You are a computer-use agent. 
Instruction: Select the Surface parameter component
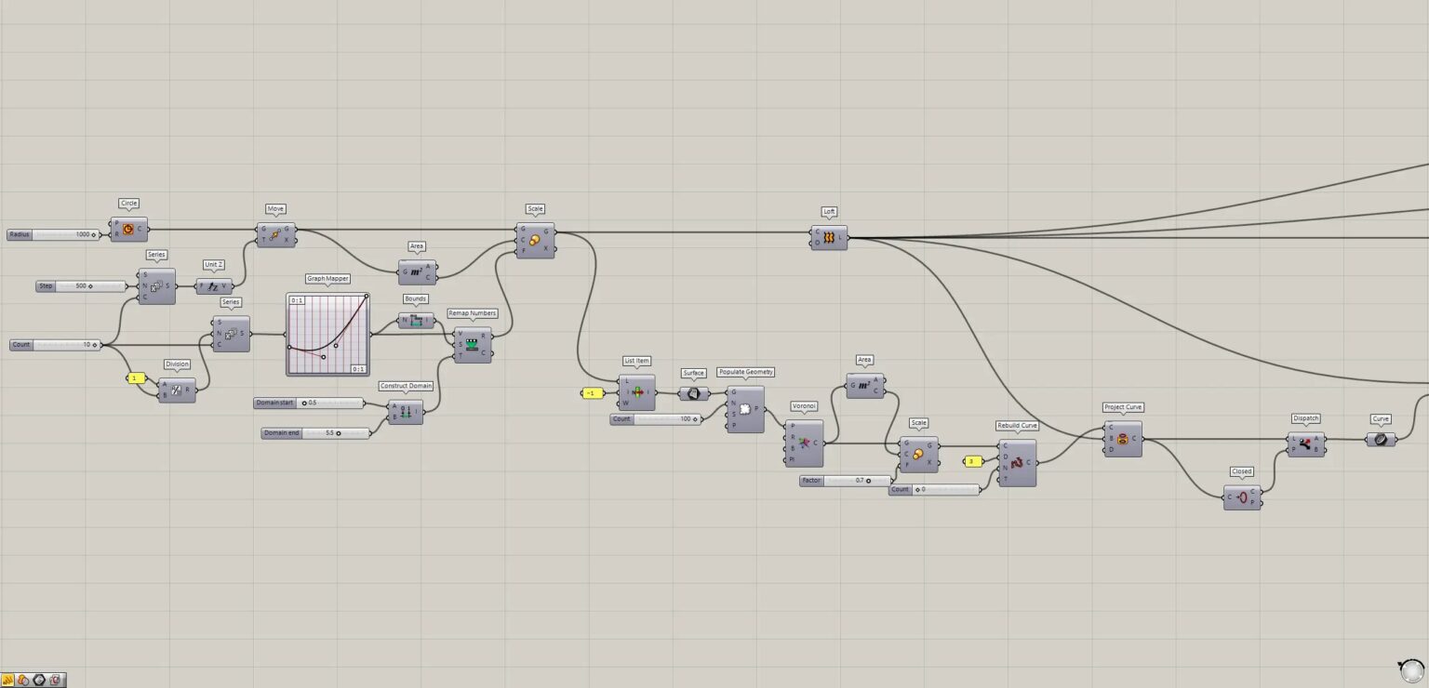click(693, 393)
